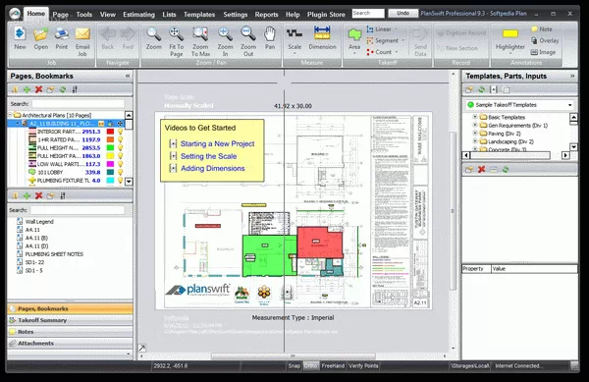Click red X delete in Pages toolbar

[38, 89]
